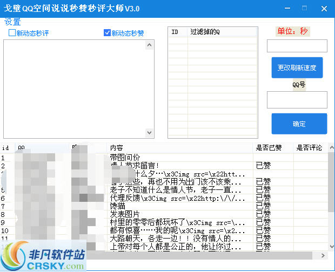Screen dimensions: 335x272
Task: Click the 过滤掉的Q column header
Action: coord(222,32)
